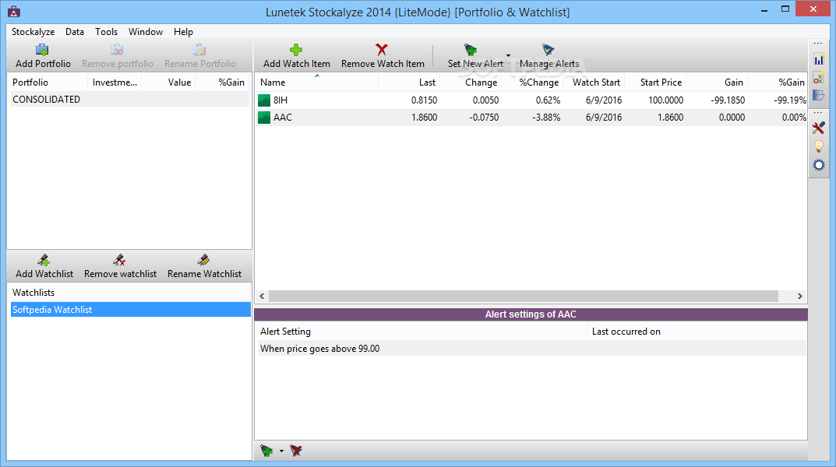Viewport: 836px width, 467px height.
Task: Click the AAC stock name
Action: [x=283, y=118]
